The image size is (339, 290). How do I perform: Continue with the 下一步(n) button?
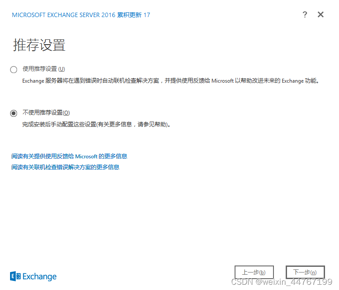click(x=305, y=272)
